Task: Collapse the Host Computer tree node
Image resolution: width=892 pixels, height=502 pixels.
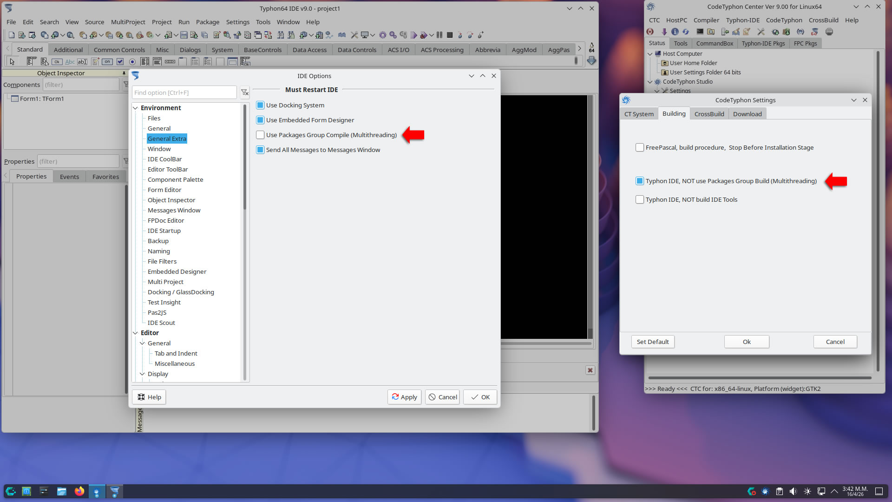Action: [x=650, y=54]
